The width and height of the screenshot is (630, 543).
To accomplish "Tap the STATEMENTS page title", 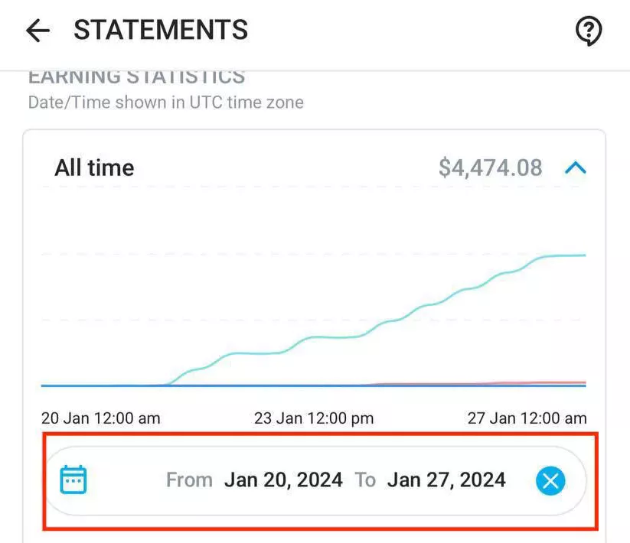I will [x=161, y=30].
